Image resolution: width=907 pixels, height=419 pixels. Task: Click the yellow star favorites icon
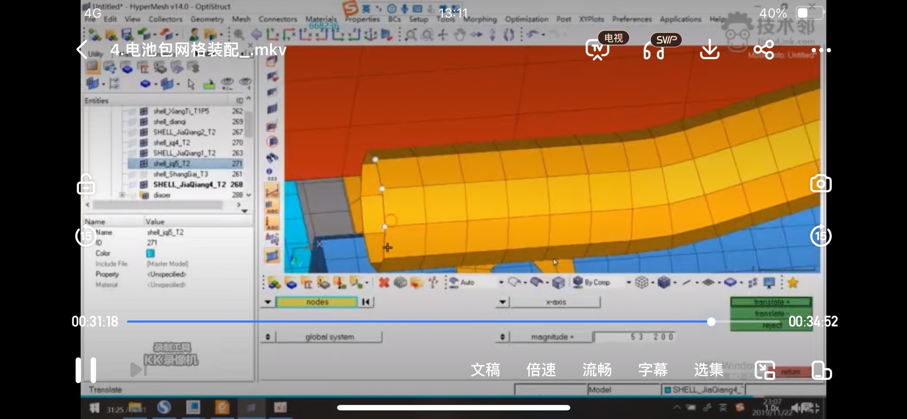coord(793,282)
